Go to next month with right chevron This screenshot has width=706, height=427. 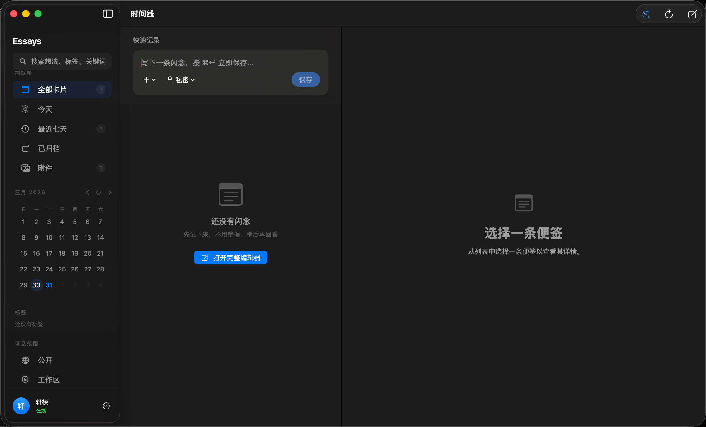point(110,192)
